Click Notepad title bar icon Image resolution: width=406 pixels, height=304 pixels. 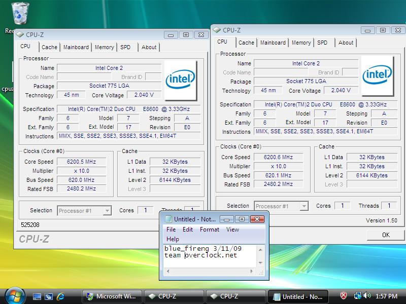[168, 219]
